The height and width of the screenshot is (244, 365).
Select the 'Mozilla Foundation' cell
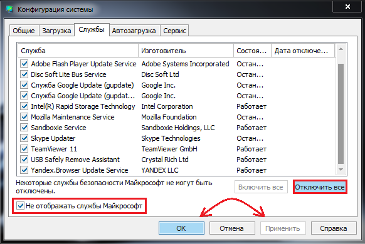169,117
